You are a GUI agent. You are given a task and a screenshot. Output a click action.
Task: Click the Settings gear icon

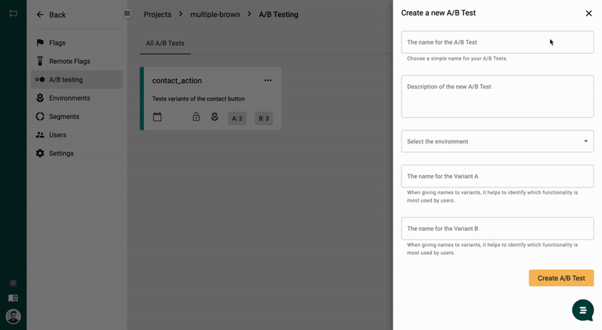[40, 153]
